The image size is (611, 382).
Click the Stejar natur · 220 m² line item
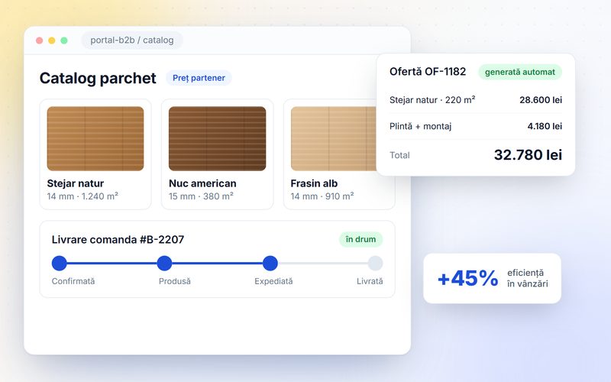click(x=432, y=100)
